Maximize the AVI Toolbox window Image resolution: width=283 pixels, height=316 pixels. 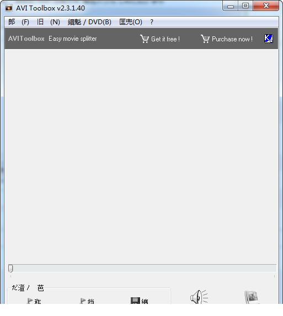tap(245, 6)
